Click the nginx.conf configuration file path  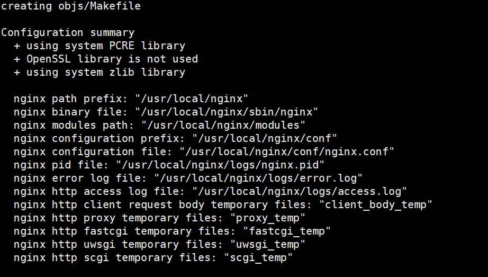coord(287,152)
